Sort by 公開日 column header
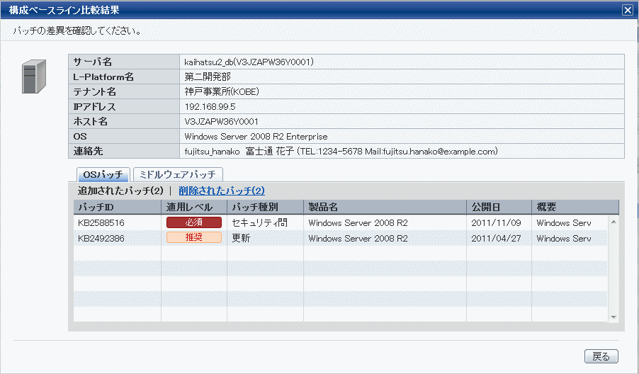Image resolution: width=639 pixels, height=374 pixels. coord(499,207)
